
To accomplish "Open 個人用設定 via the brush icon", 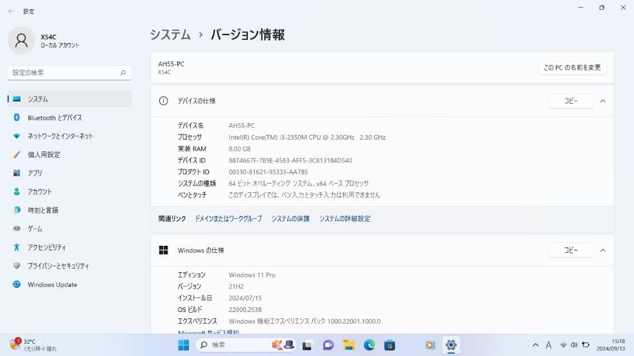I will 18,154.
